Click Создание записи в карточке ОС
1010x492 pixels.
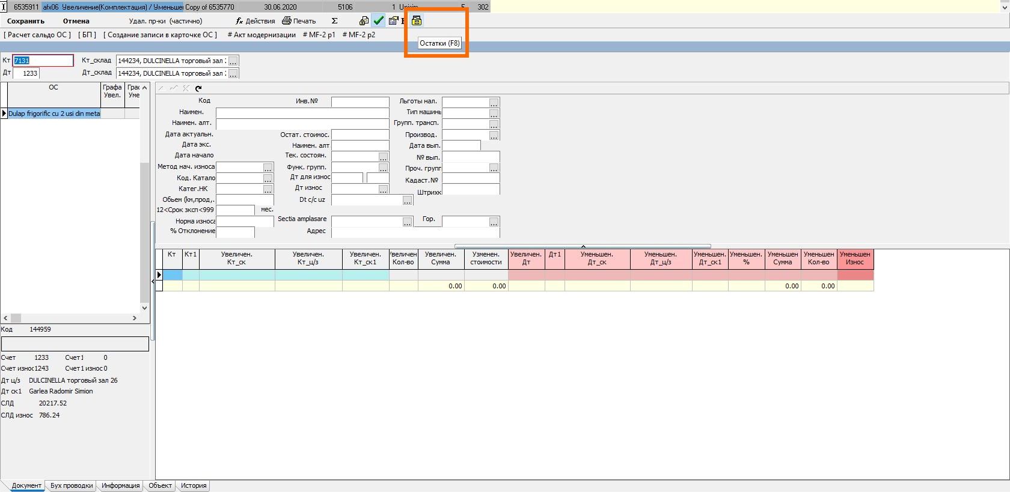click(x=160, y=35)
